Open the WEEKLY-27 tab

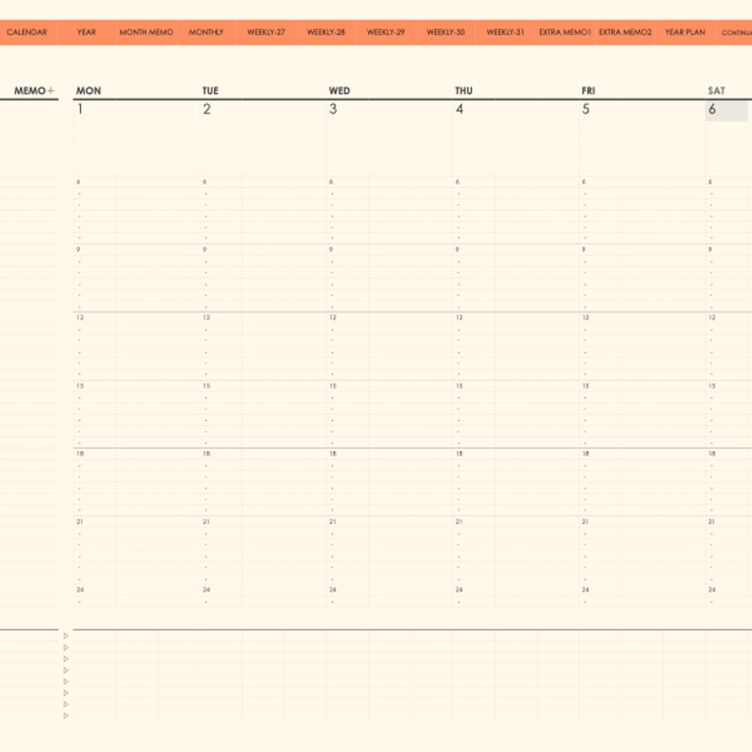[x=266, y=32]
